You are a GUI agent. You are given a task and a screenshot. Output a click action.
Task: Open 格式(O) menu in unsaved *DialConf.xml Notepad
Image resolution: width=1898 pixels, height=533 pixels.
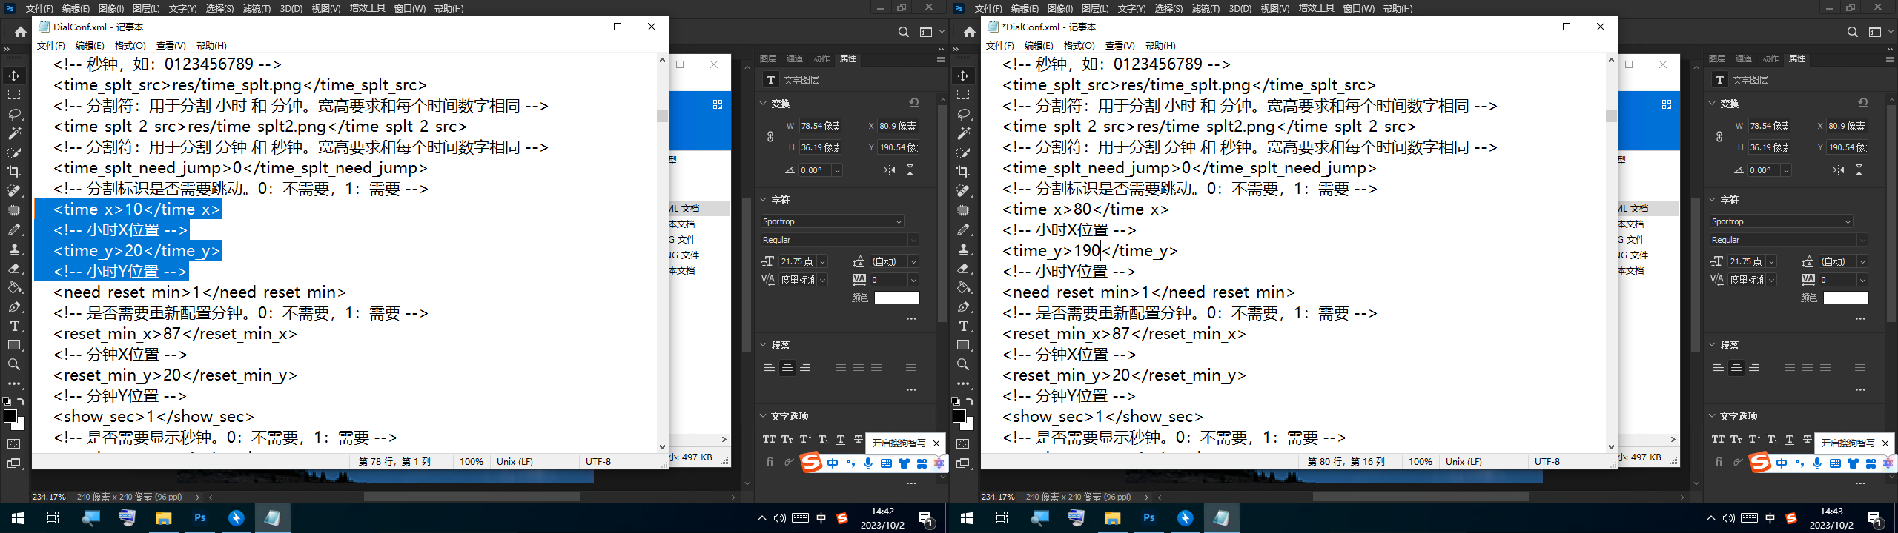point(1079,46)
